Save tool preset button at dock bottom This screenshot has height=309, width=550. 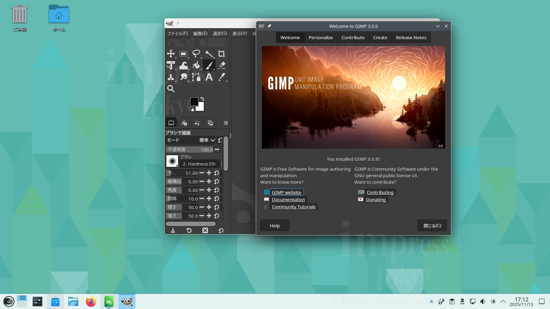[173, 230]
